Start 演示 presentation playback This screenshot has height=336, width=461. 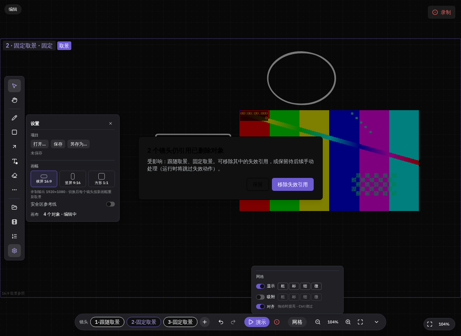coord(257,322)
